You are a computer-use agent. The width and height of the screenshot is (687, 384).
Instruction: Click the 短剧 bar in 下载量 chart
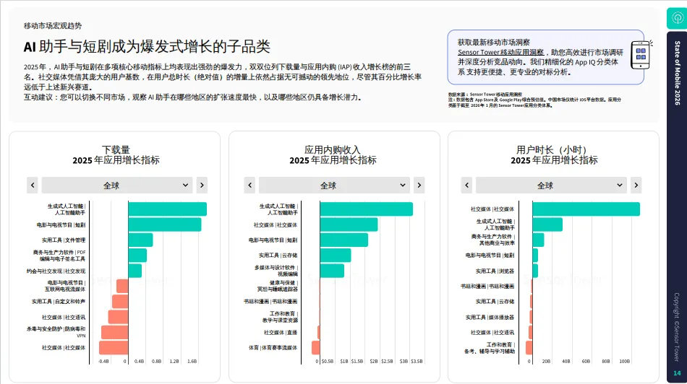(x=165, y=224)
